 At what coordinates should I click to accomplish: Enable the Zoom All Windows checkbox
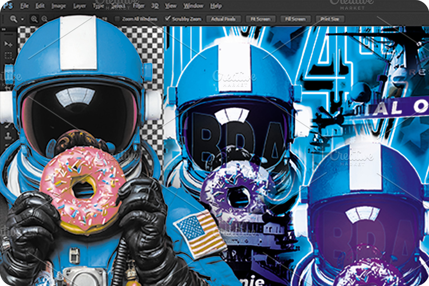(117, 19)
